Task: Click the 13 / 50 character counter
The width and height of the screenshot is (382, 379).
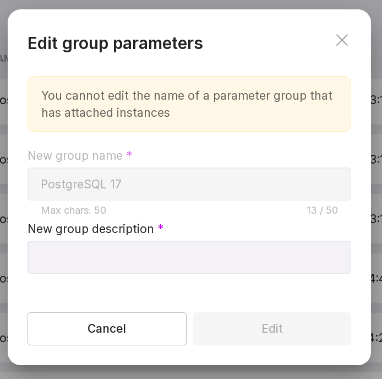Action: click(322, 210)
